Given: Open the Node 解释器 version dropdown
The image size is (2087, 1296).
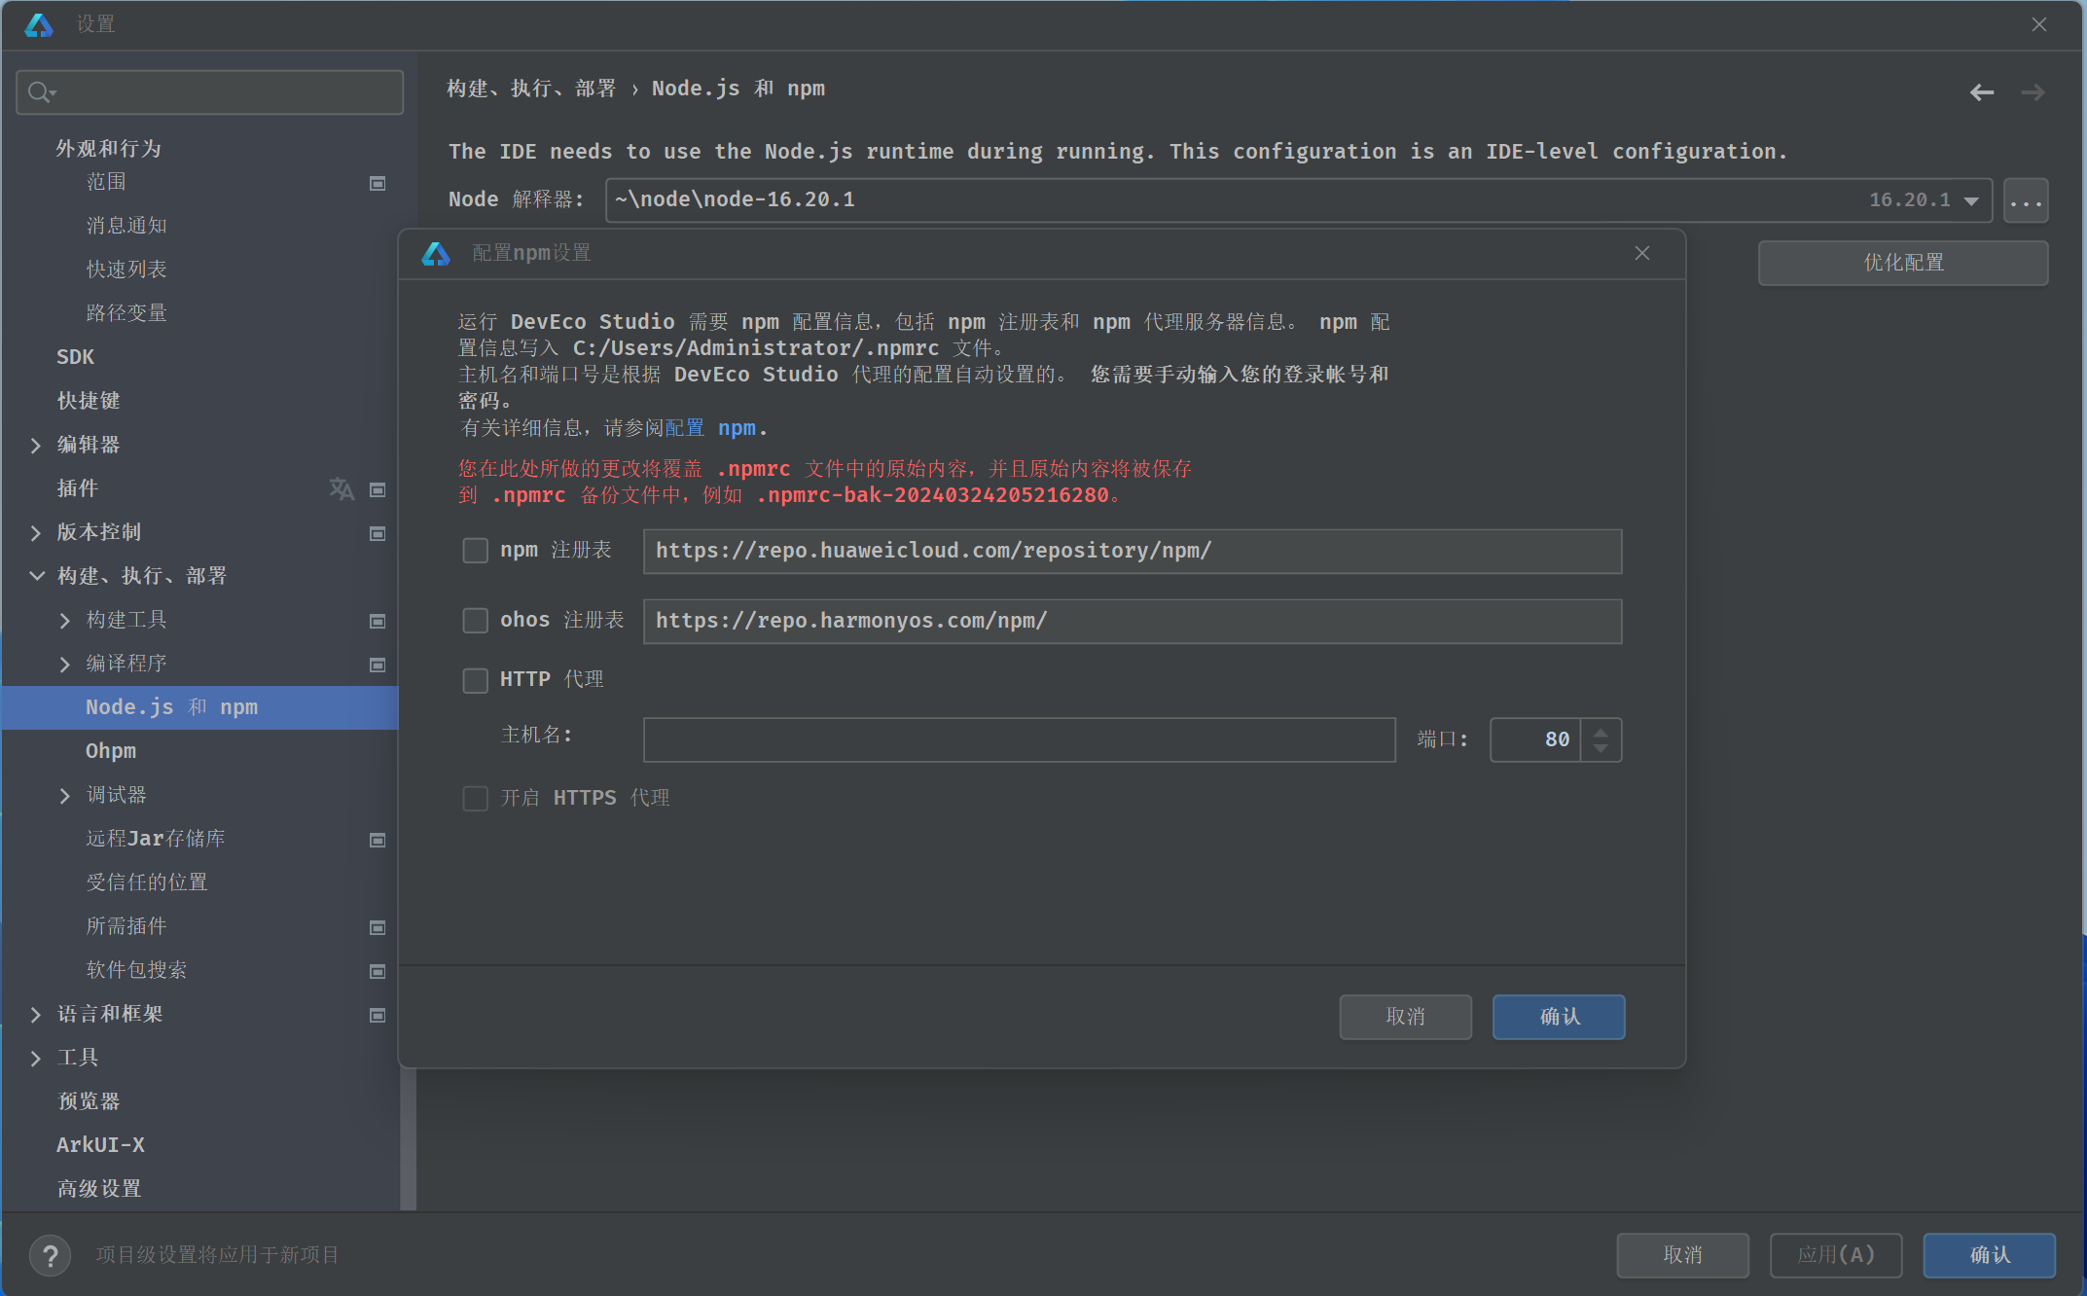Looking at the screenshot, I should pyautogui.click(x=1971, y=200).
